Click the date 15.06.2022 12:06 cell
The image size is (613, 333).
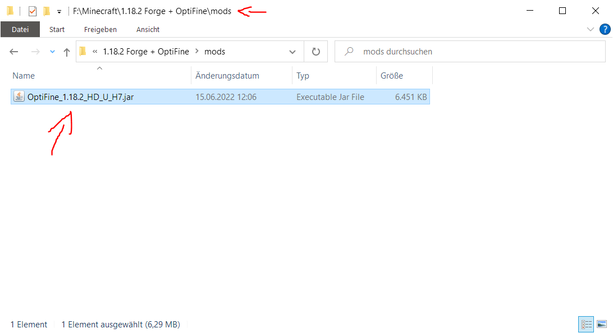coord(226,97)
